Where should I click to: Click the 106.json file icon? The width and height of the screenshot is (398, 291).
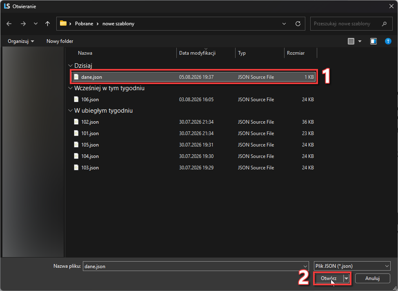(76, 99)
